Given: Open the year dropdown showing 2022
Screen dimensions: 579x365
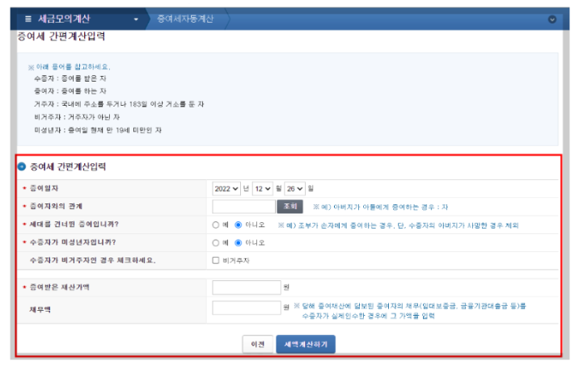Looking at the screenshot, I should click(x=226, y=189).
